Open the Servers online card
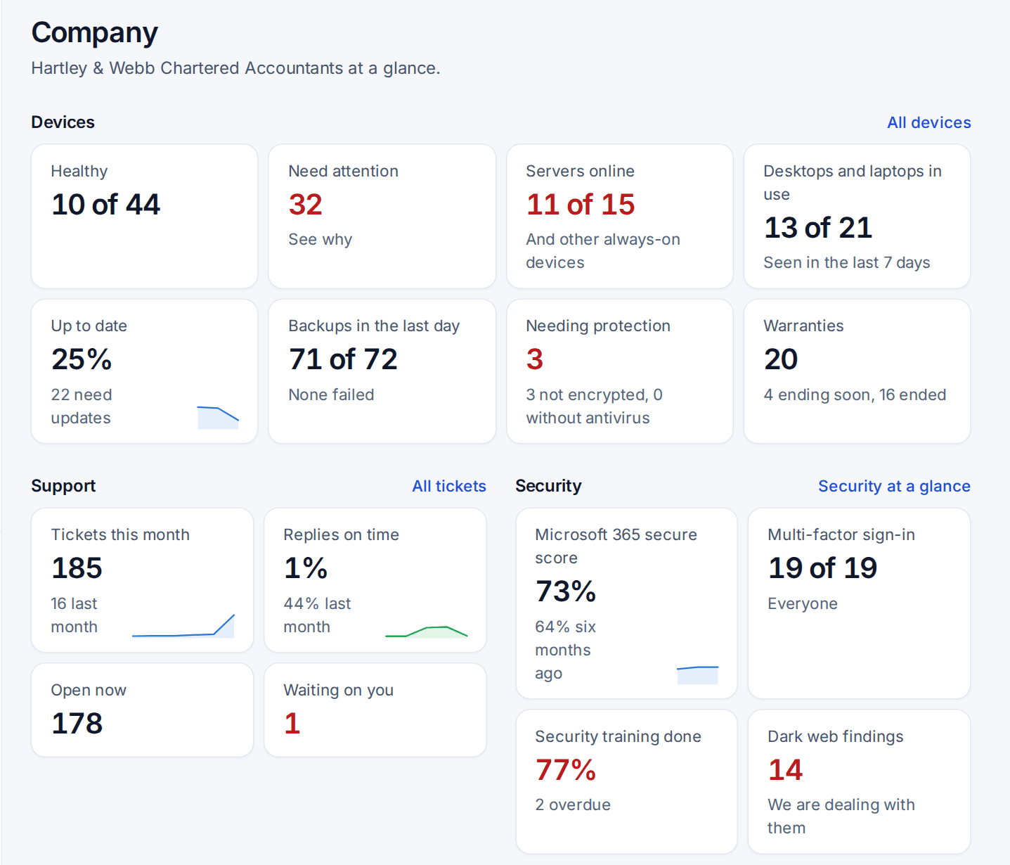The image size is (1010, 865). point(619,217)
